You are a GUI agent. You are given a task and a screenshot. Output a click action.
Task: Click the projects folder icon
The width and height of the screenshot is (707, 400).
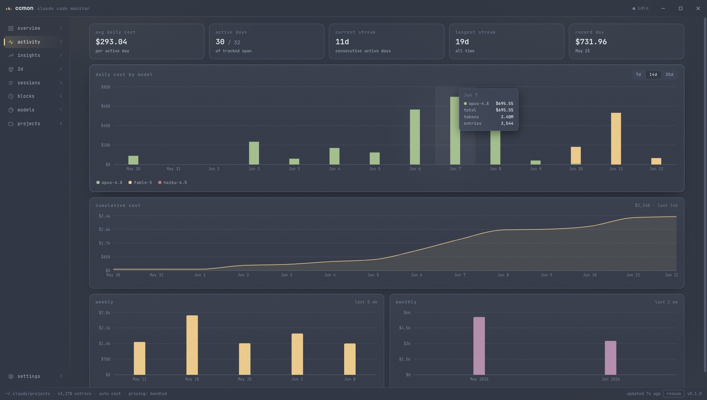(x=11, y=124)
